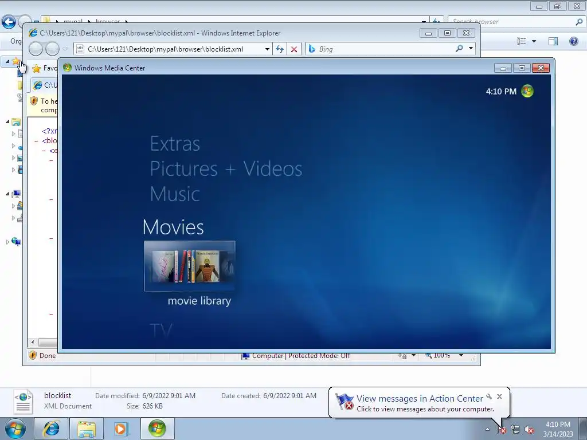
Task: Expand Network in navigation pane
Action: pyautogui.click(x=7, y=242)
